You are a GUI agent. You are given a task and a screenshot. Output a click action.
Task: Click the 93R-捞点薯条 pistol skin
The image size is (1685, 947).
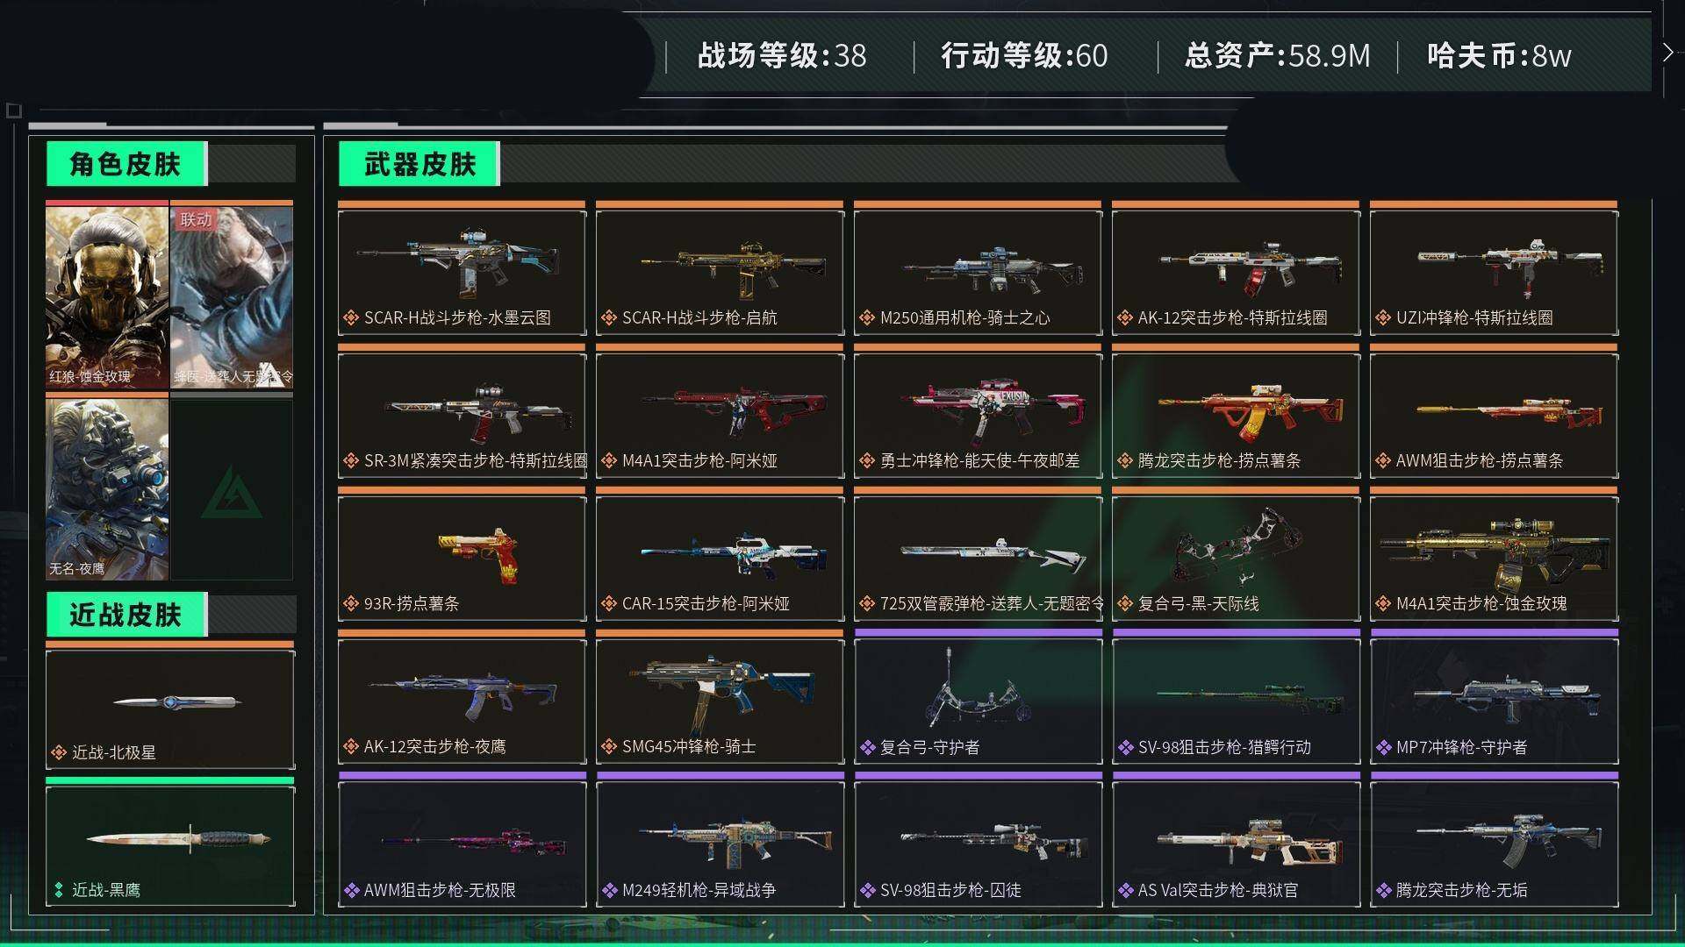462,559
